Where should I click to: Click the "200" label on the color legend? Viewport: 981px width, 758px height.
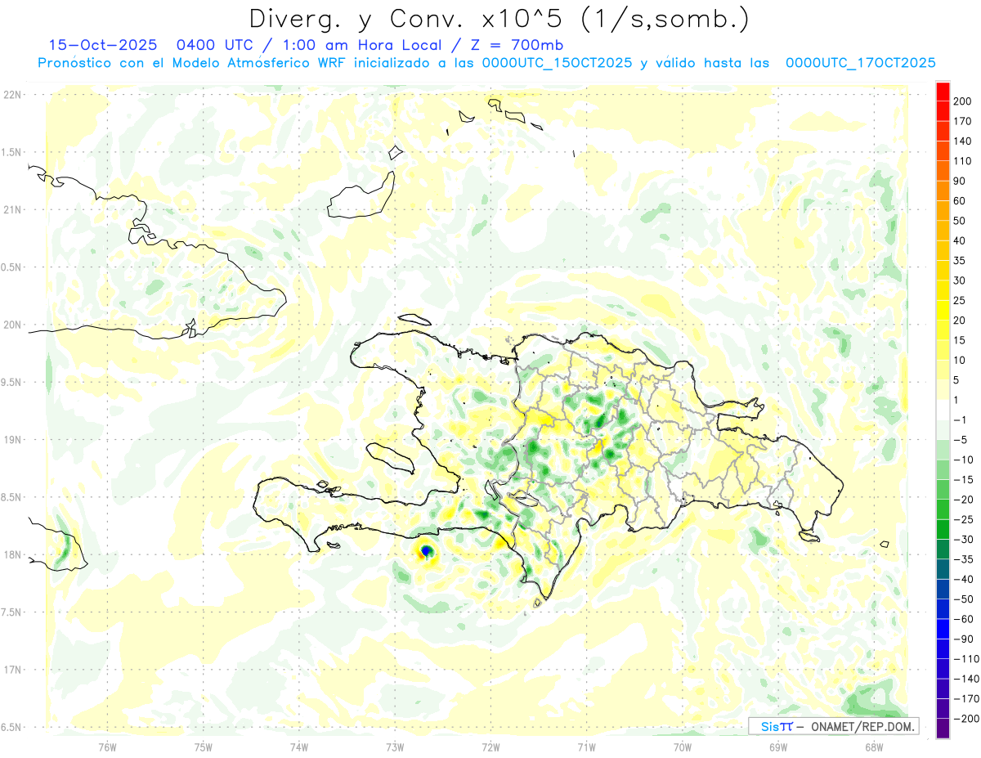963,101
